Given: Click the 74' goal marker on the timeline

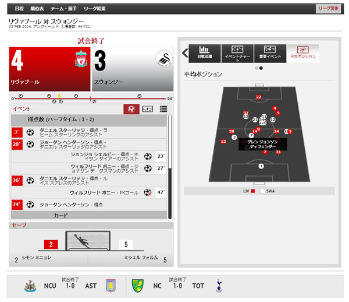Looking at the screenshot, I should 138,96.
